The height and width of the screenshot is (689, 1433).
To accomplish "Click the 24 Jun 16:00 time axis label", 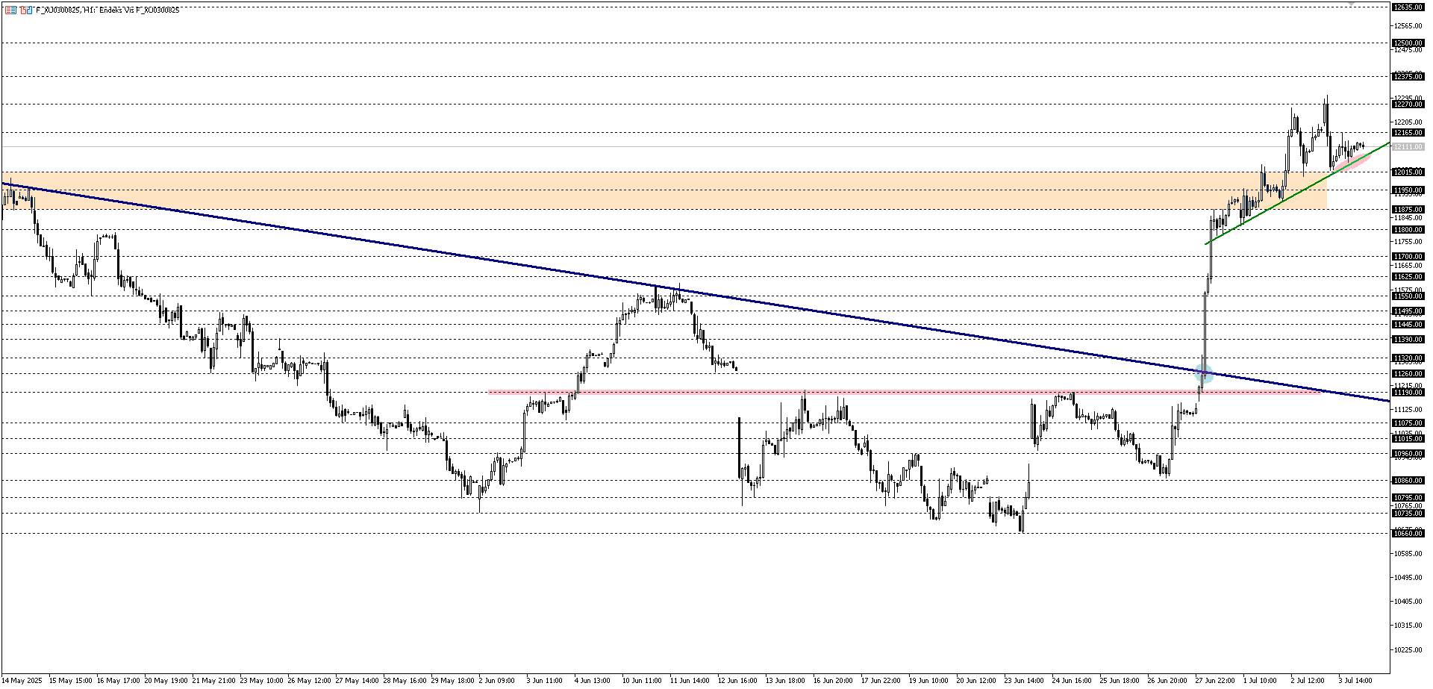I will pyautogui.click(x=1072, y=681).
